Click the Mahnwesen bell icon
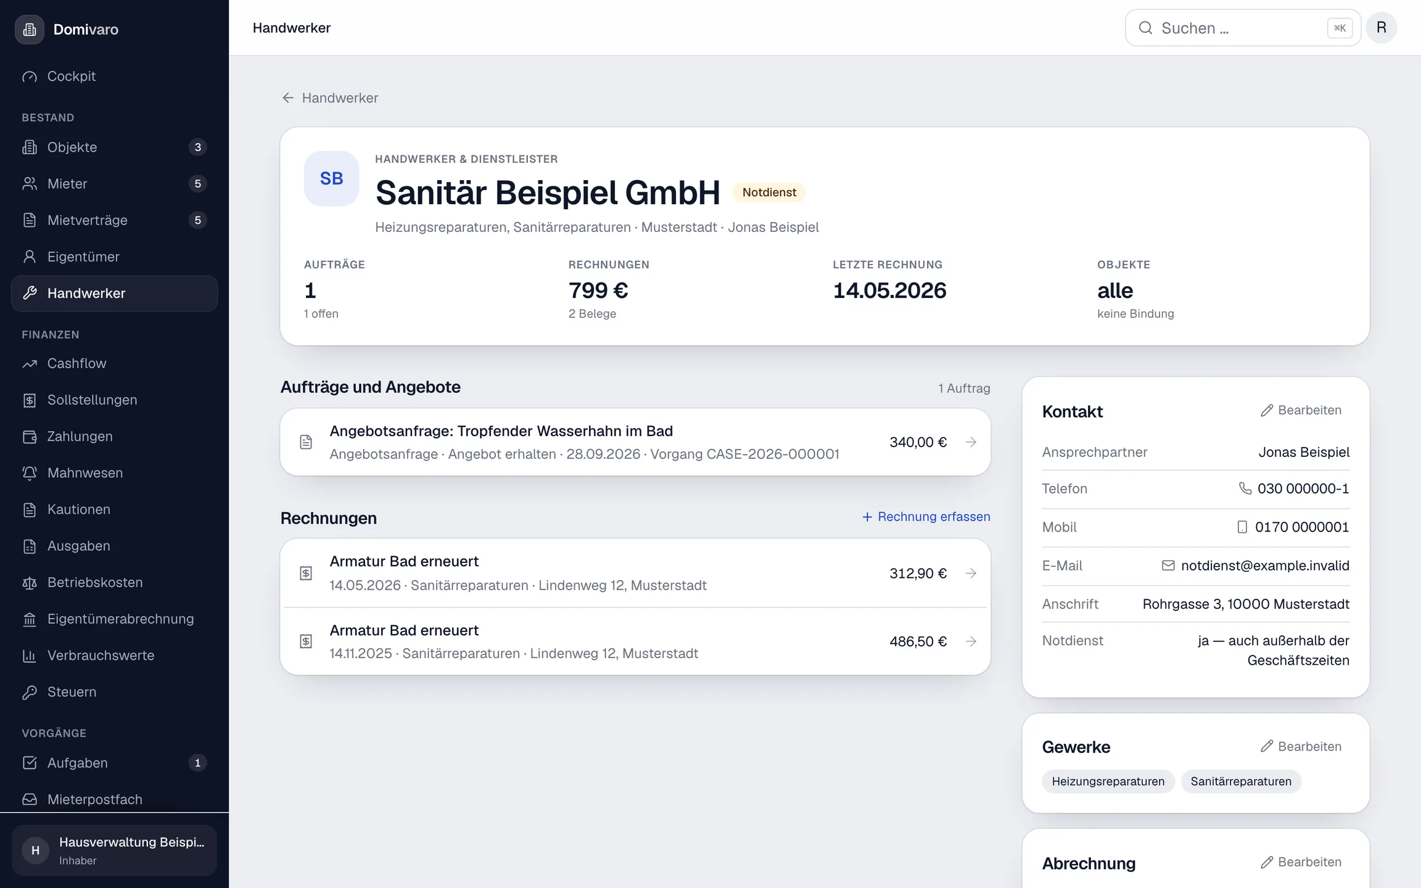Screen dimensions: 1421x888 30,473
